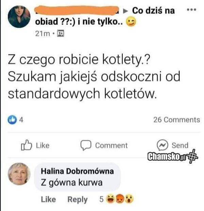Open the 26 Comments link
Image resolution: width=204 pixels, height=211 pixels.
pos(177,120)
